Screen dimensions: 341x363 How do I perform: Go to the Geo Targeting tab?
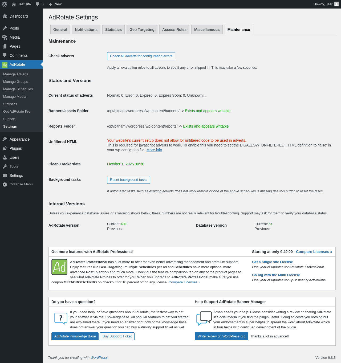point(142,30)
